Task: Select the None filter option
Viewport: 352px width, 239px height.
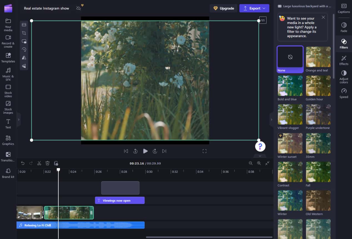Action: [290, 57]
